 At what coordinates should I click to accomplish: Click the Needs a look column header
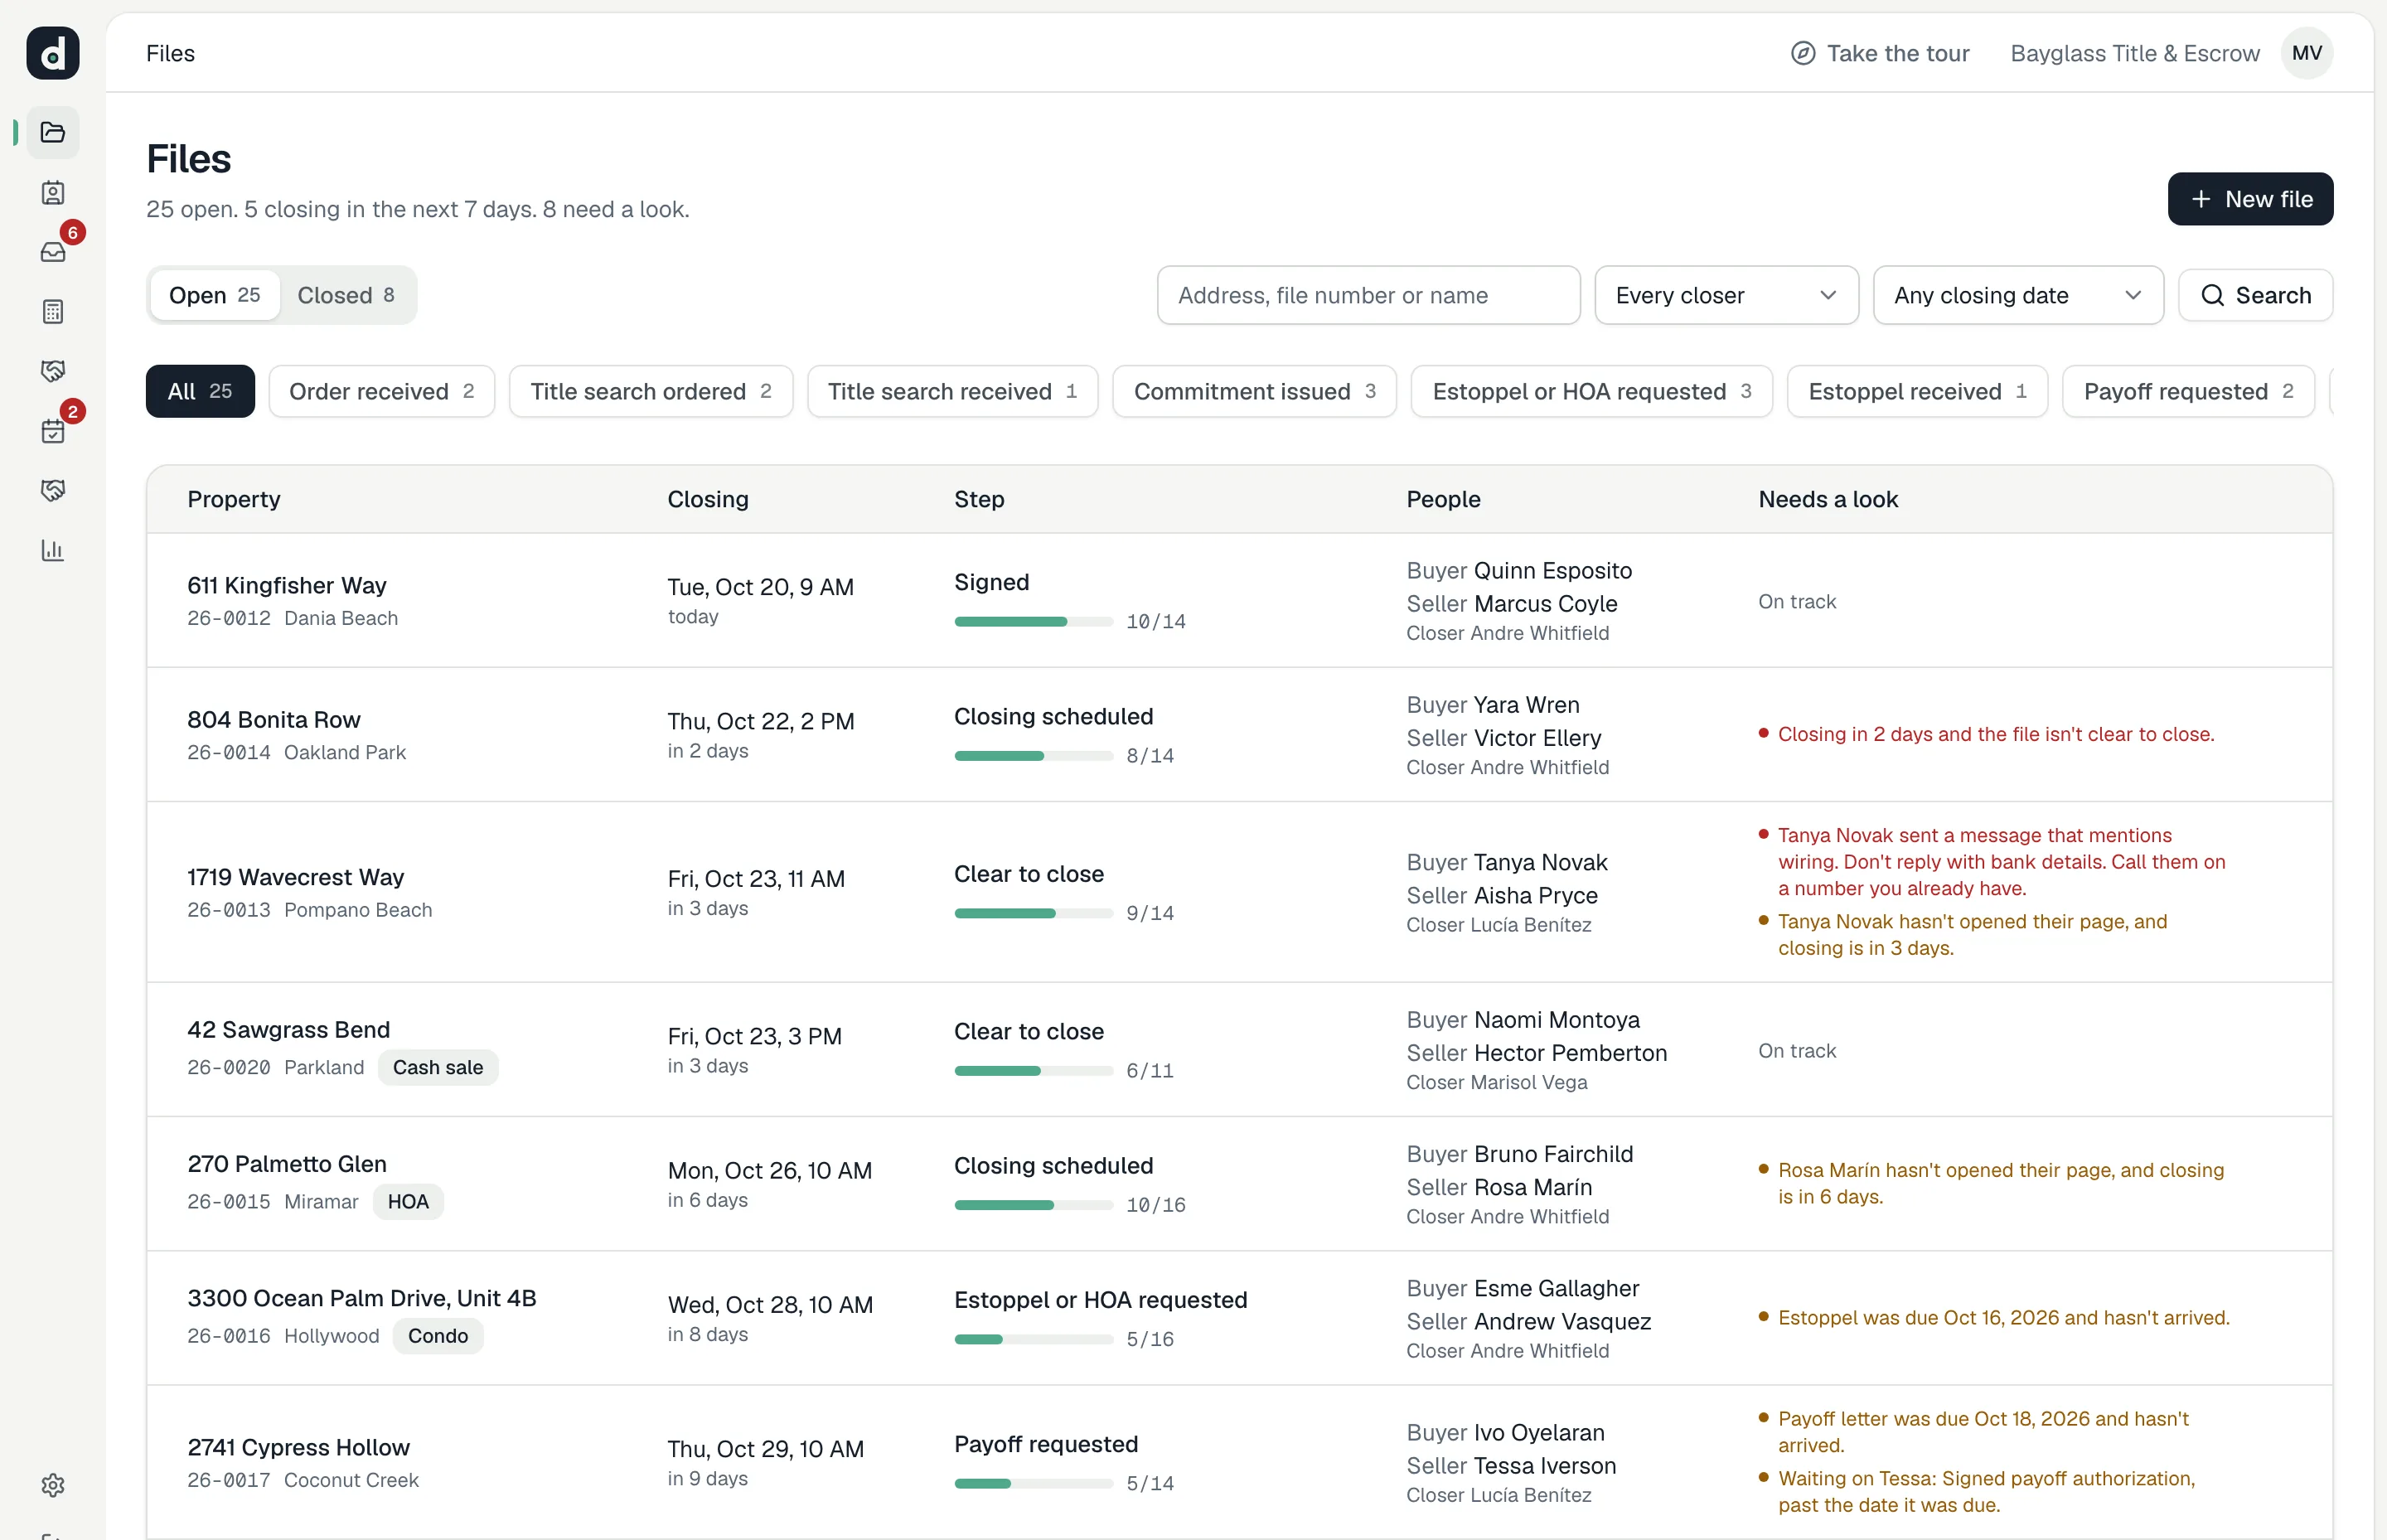[x=1827, y=499]
